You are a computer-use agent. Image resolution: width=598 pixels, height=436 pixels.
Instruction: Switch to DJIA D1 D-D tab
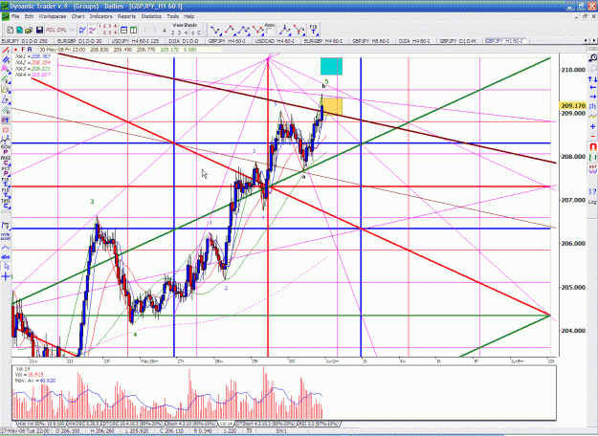click(185, 41)
